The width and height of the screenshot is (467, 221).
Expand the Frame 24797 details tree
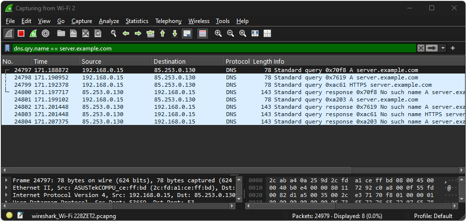[x=6, y=180]
